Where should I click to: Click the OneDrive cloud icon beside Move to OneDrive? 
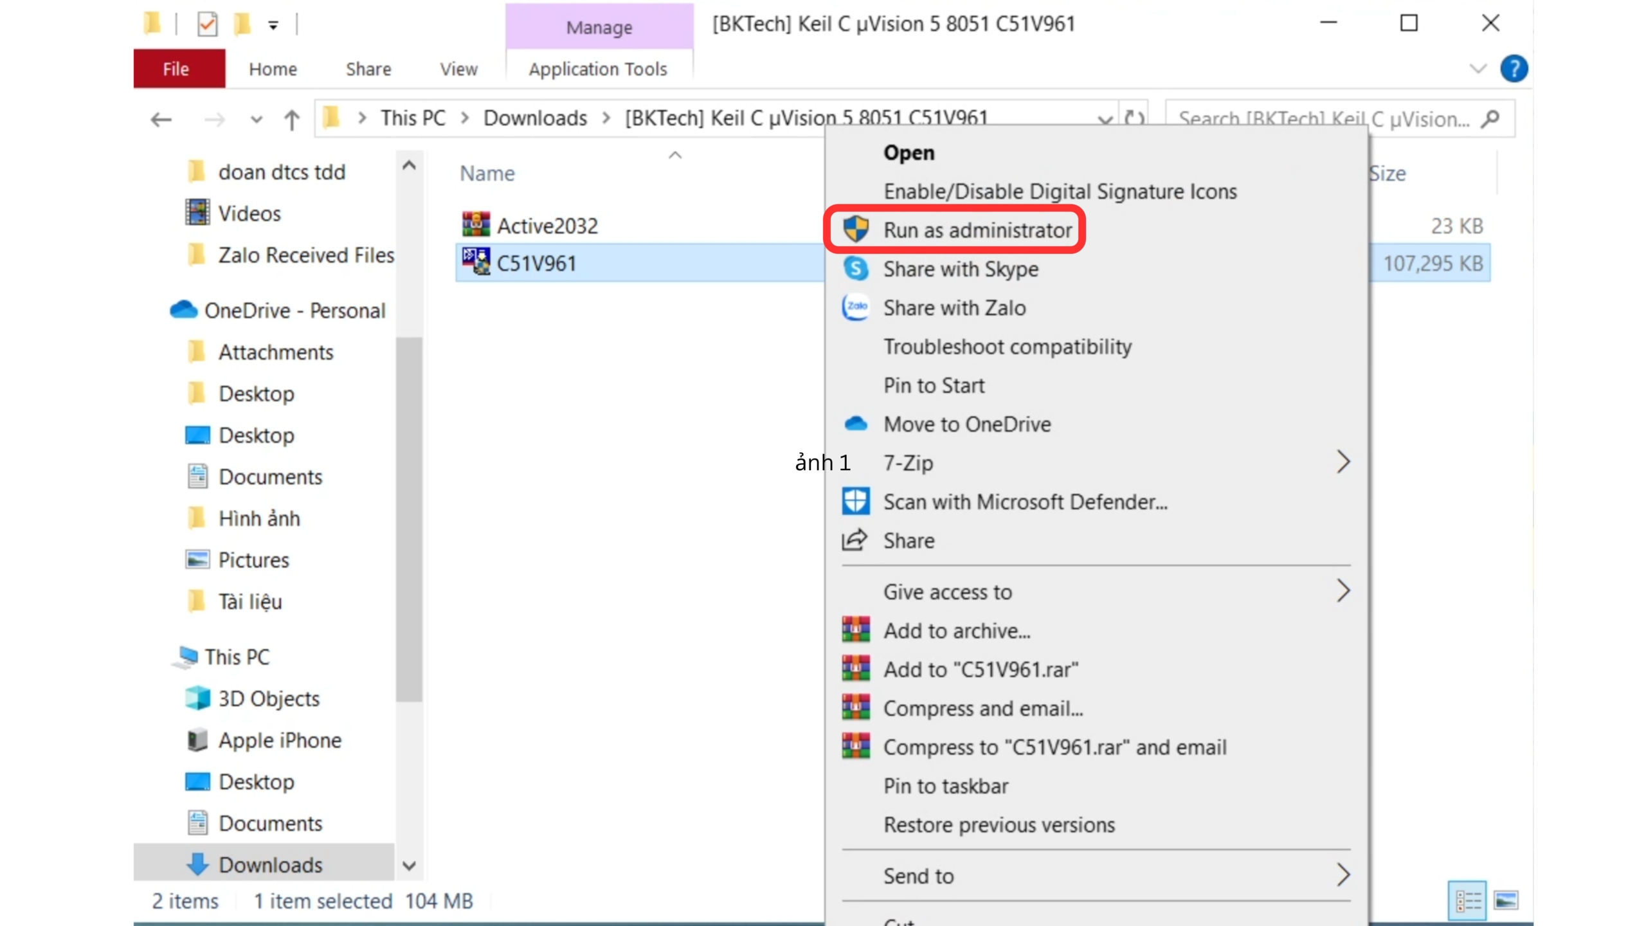[856, 424]
